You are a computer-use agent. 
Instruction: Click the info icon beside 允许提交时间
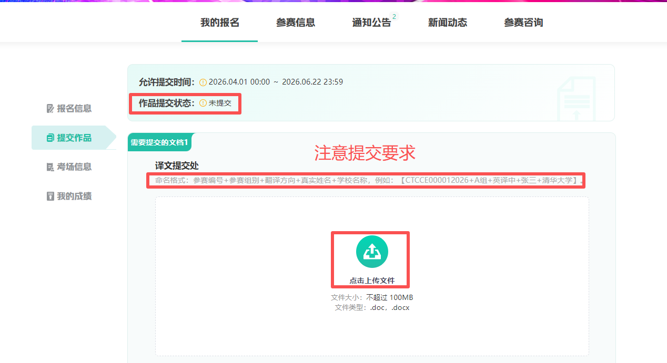[203, 82]
